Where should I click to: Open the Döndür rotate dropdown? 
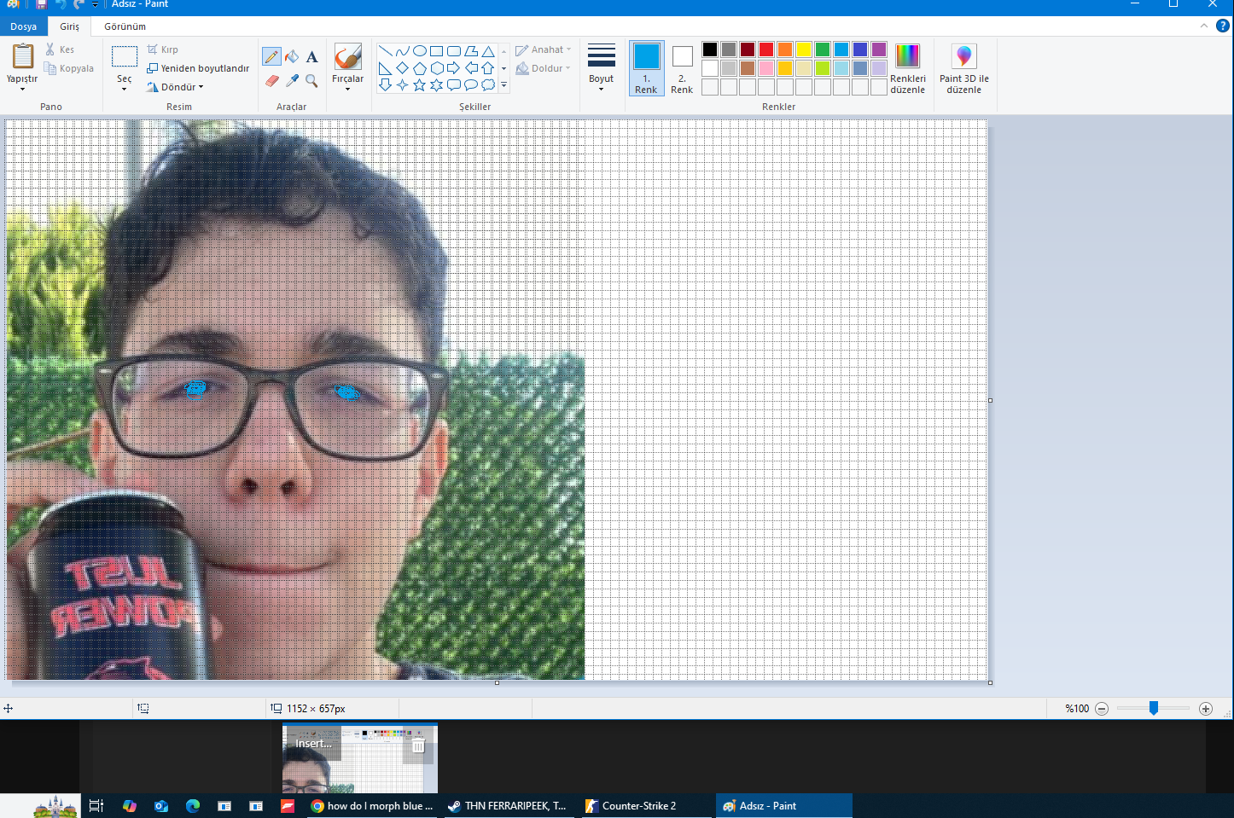pyautogui.click(x=177, y=87)
